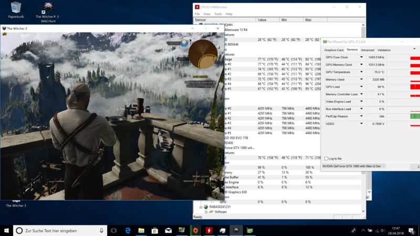Open Video Engine Load dropdown arrow
The image size is (420, 236).
pos(361,102)
